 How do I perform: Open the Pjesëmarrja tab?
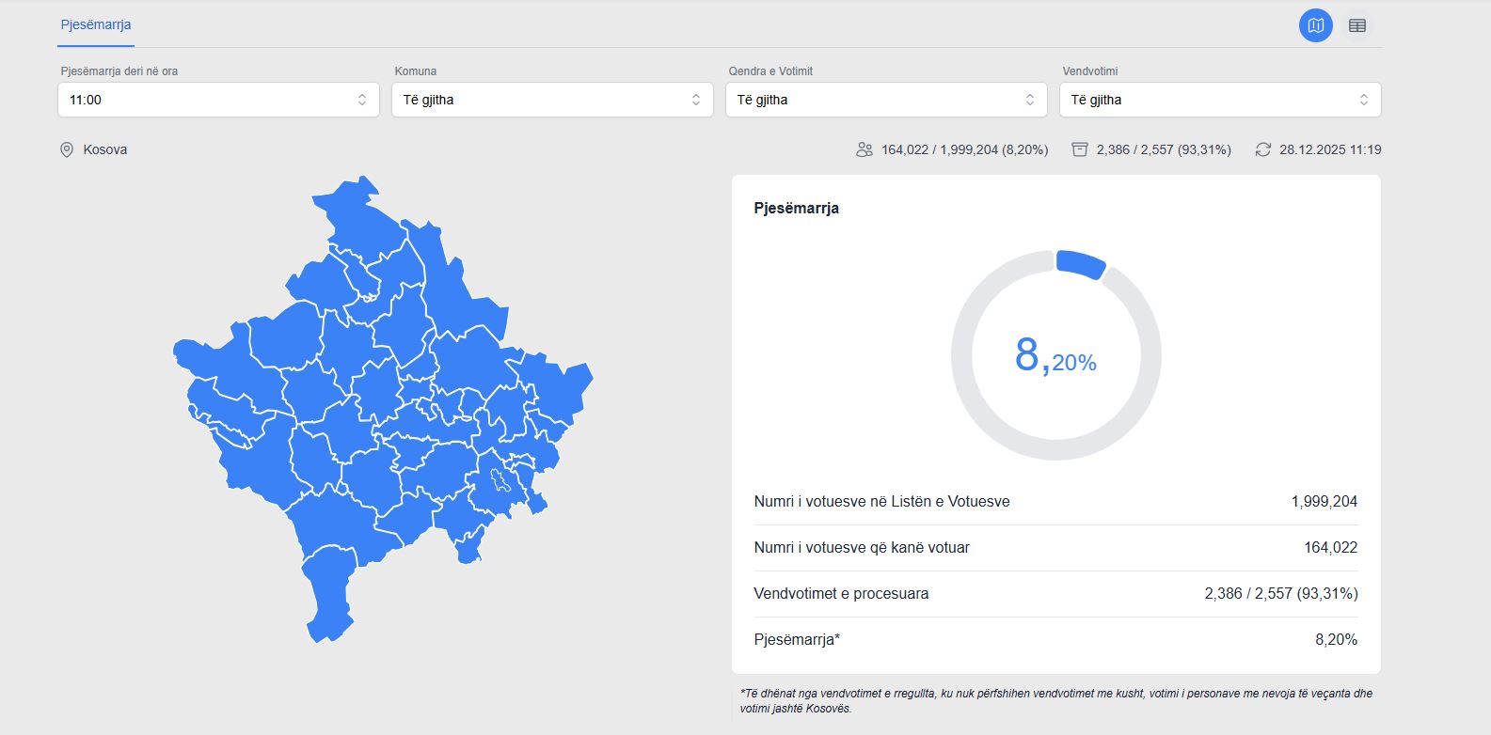point(96,24)
